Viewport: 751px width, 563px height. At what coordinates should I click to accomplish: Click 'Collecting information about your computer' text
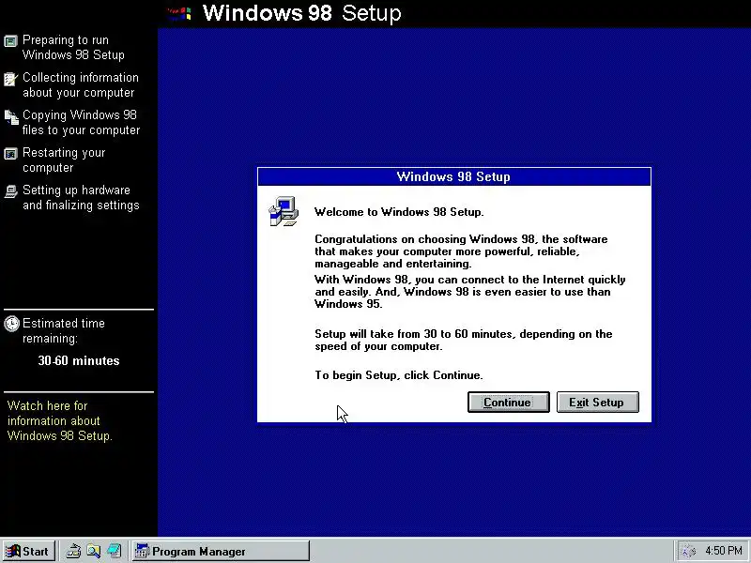pyautogui.click(x=81, y=84)
